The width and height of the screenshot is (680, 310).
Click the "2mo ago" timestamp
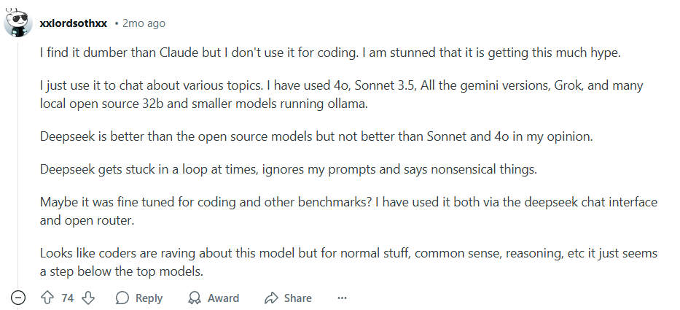point(144,23)
